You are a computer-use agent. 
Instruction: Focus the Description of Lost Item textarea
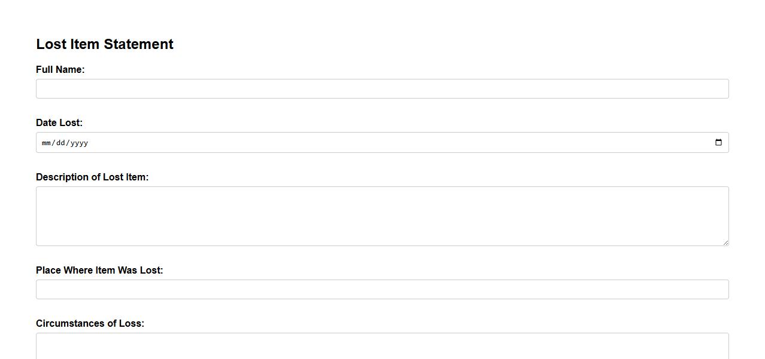click(x=382, y=216)
